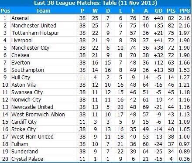The image size is (192, 163).
Task: Select Crystal Palace team name
Action: (x=27, y=159)
